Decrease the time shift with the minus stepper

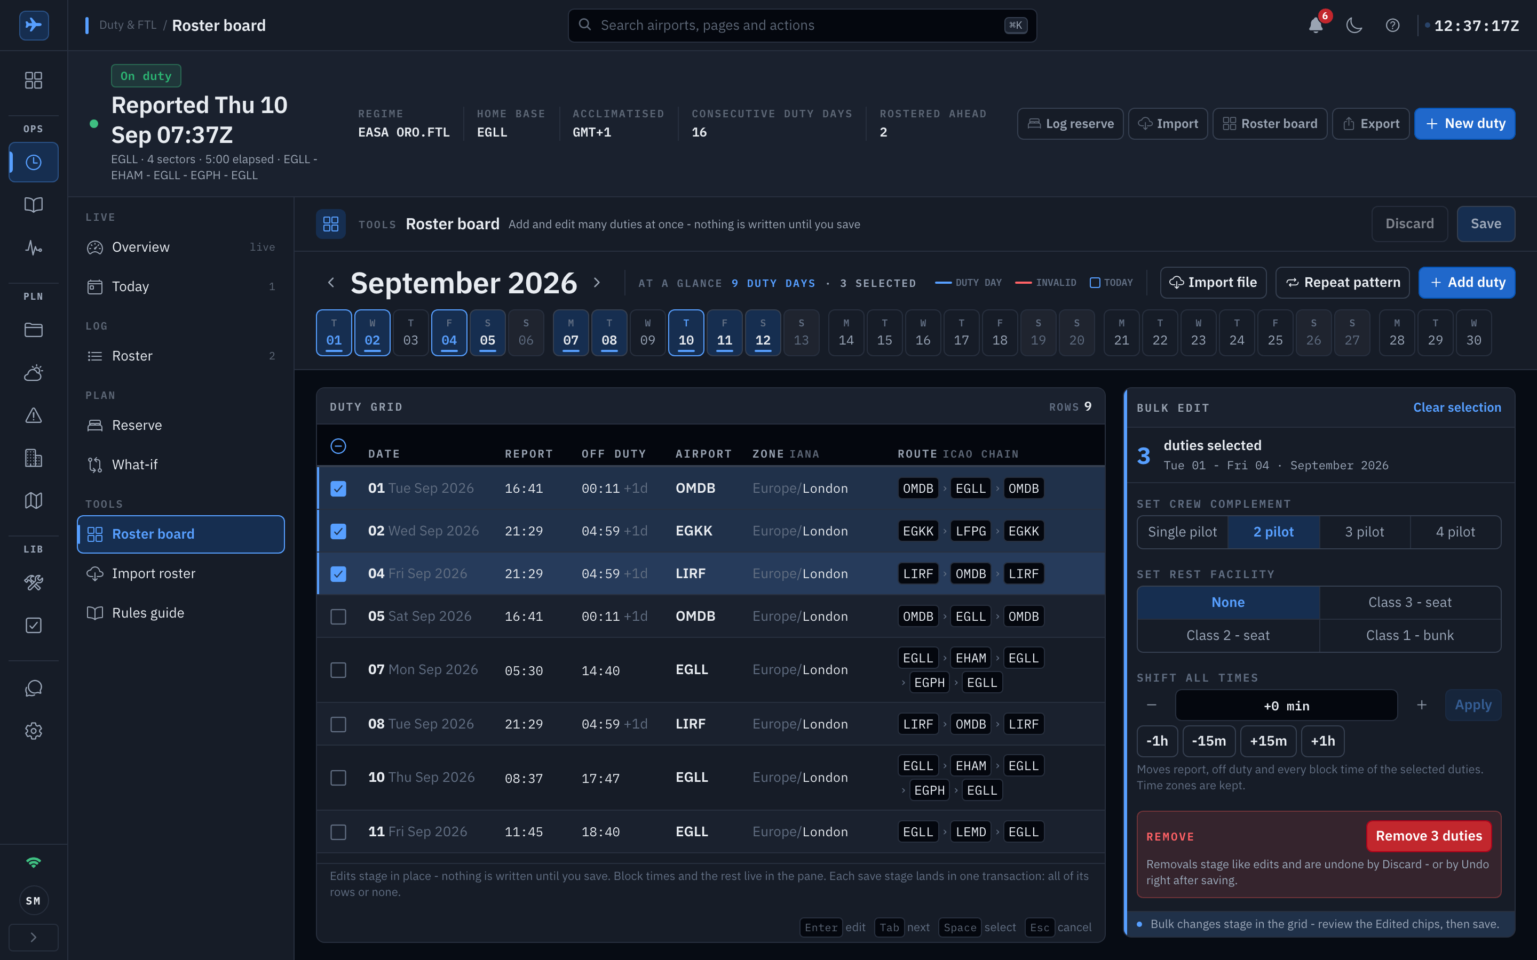click(x=1152, y=706)
